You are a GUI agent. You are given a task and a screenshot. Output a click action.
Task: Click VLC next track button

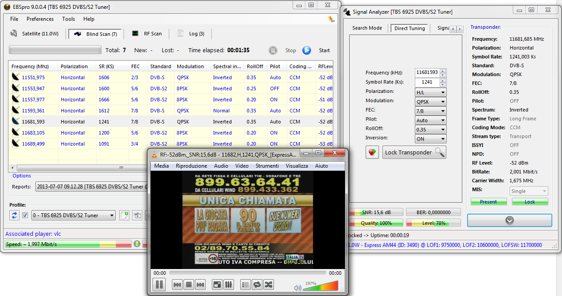(200, 284)
